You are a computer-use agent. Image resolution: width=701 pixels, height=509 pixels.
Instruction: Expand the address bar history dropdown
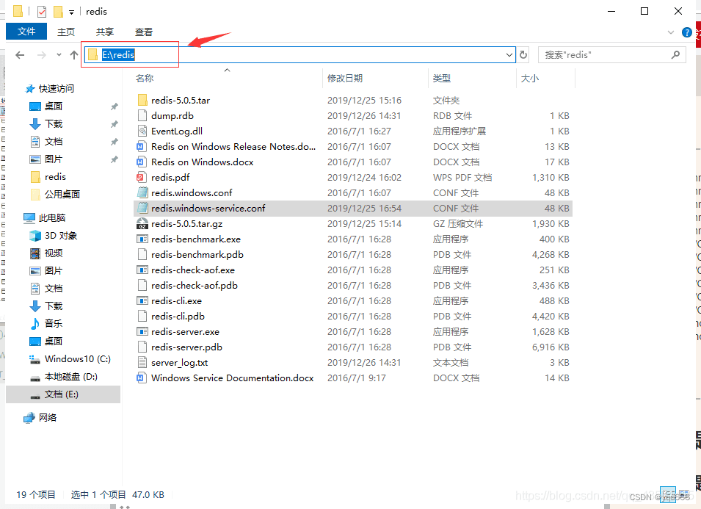509,55
